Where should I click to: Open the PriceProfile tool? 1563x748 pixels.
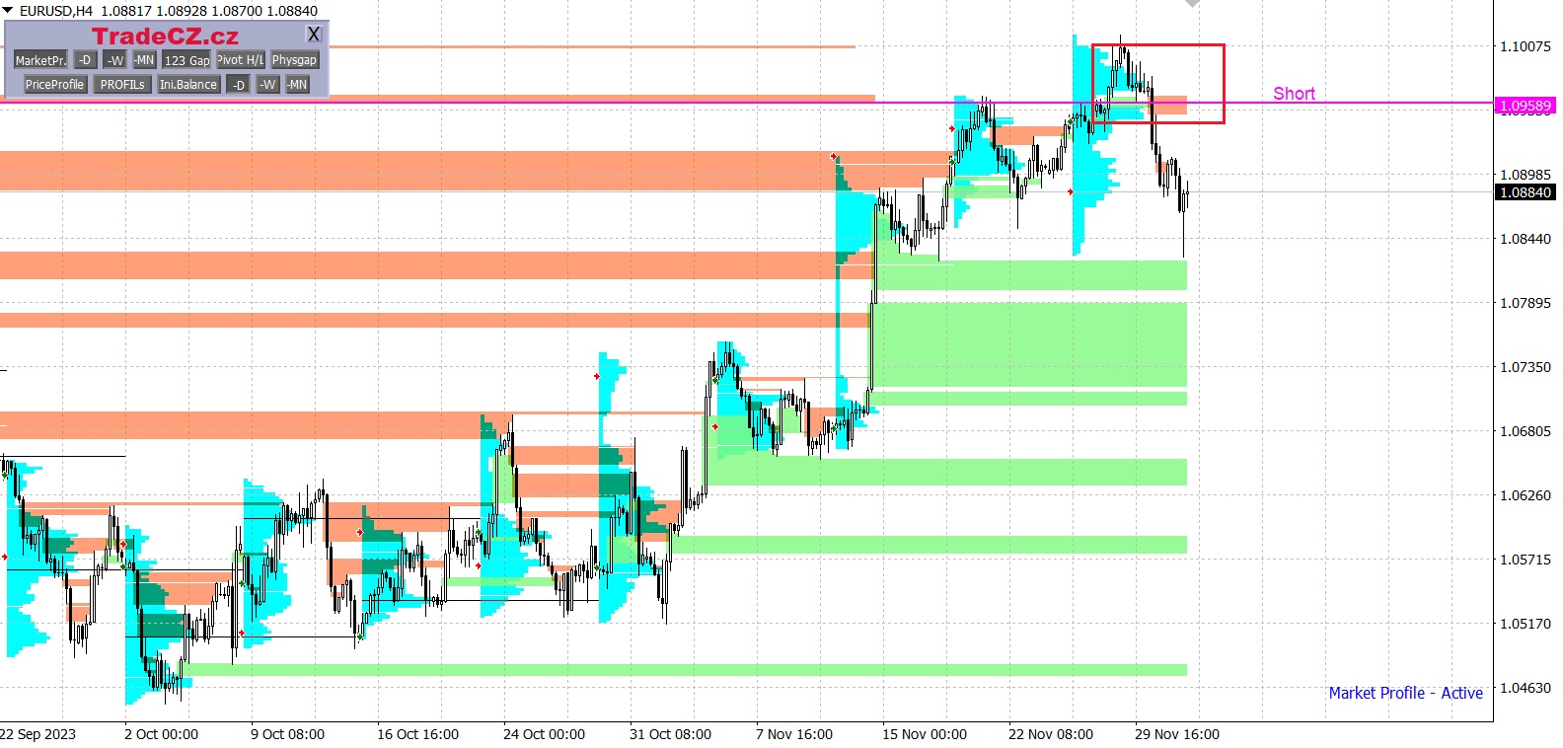pyautogui.click(x=54, y=85)
